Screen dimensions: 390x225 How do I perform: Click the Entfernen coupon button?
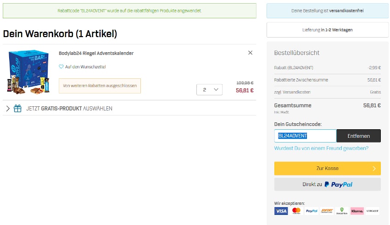coord(358,136)
